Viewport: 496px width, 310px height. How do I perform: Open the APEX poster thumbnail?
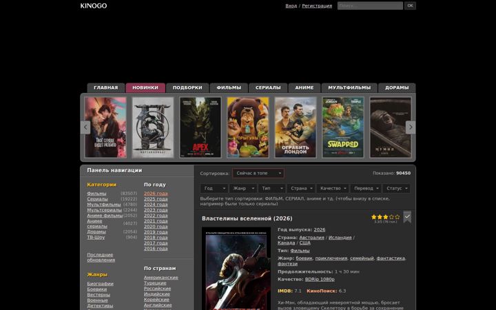[200, 127]
